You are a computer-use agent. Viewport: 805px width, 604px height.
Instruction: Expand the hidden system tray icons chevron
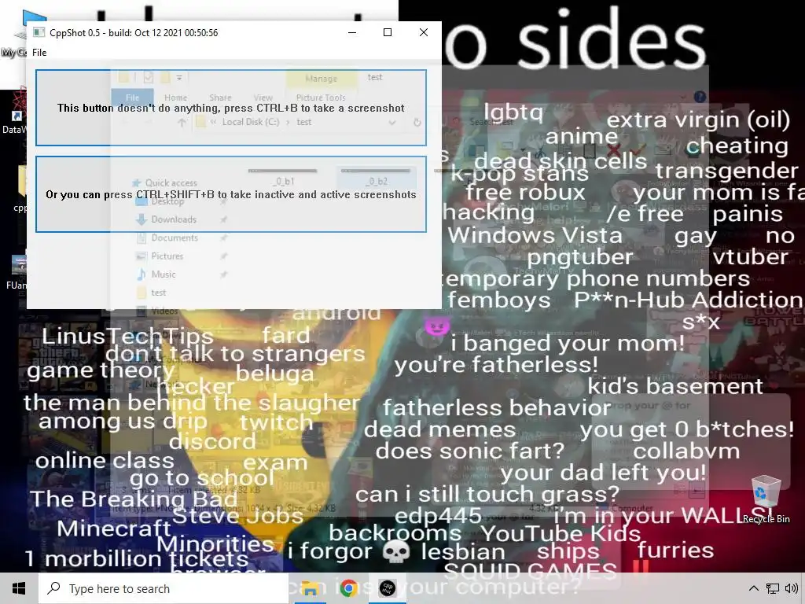tap(753, 588)
